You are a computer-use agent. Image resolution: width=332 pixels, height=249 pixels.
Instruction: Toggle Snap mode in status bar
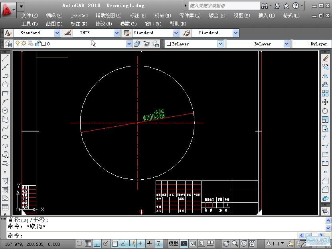point(79,244)
